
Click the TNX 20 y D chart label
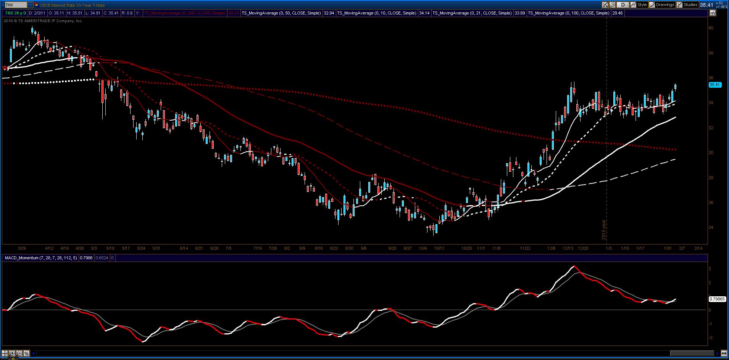click(15, 13)
